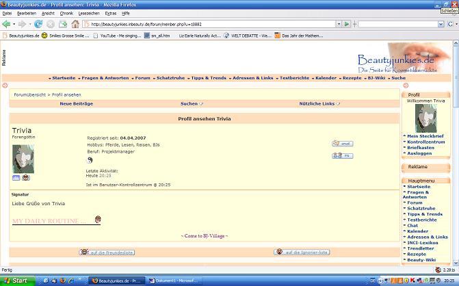Switch to Dokument1 - Microsoft taskbar window

[x=174, y=281]
